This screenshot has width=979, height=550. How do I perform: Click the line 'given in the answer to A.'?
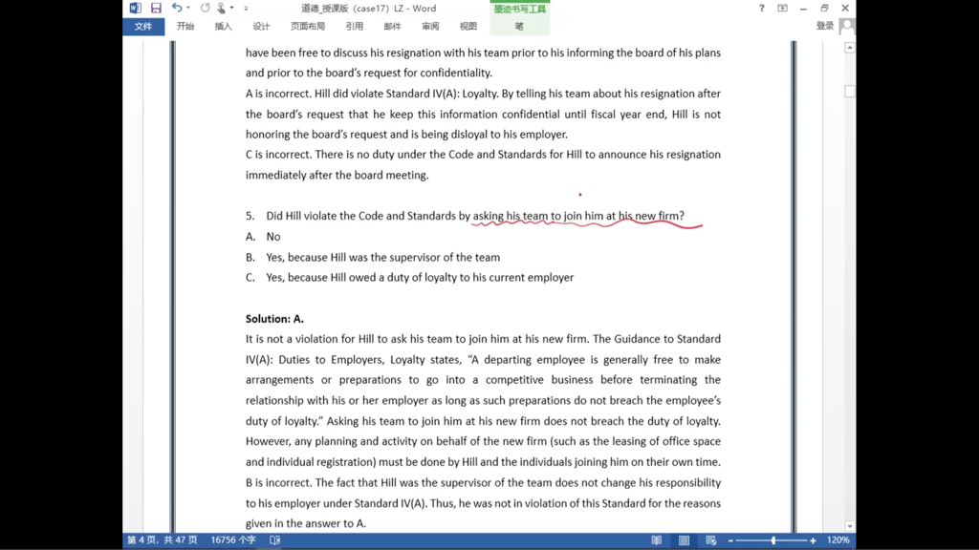pyautogui.click(x=306, y=524)
